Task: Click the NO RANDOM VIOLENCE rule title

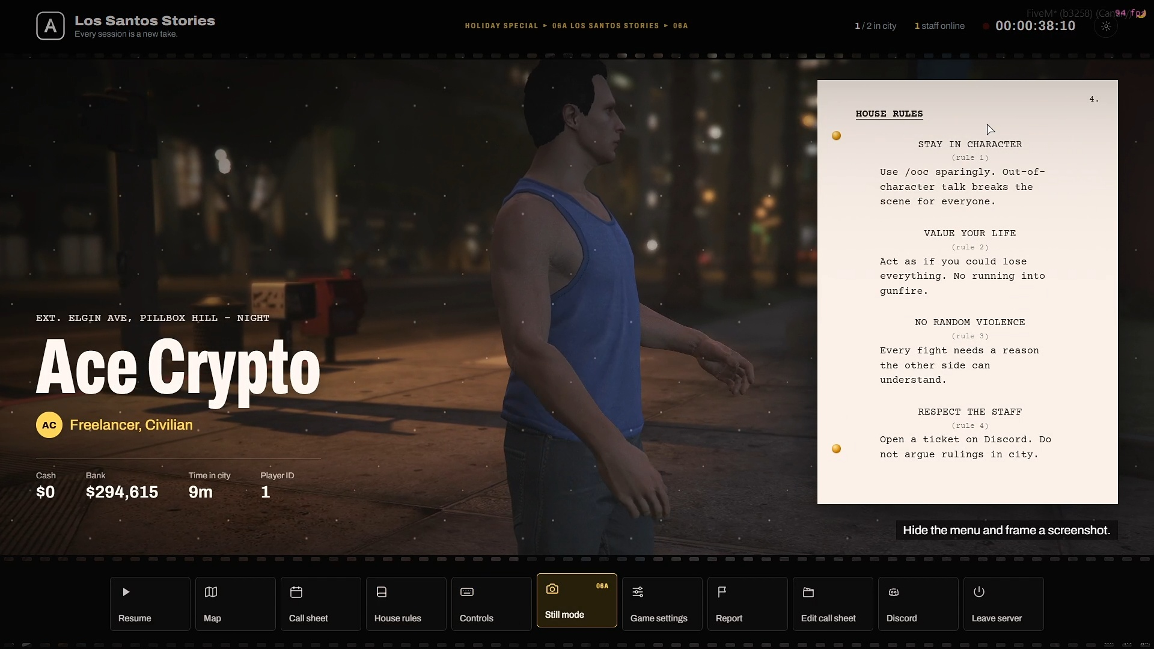Action: pyautogui.click(x=969, y=322)
